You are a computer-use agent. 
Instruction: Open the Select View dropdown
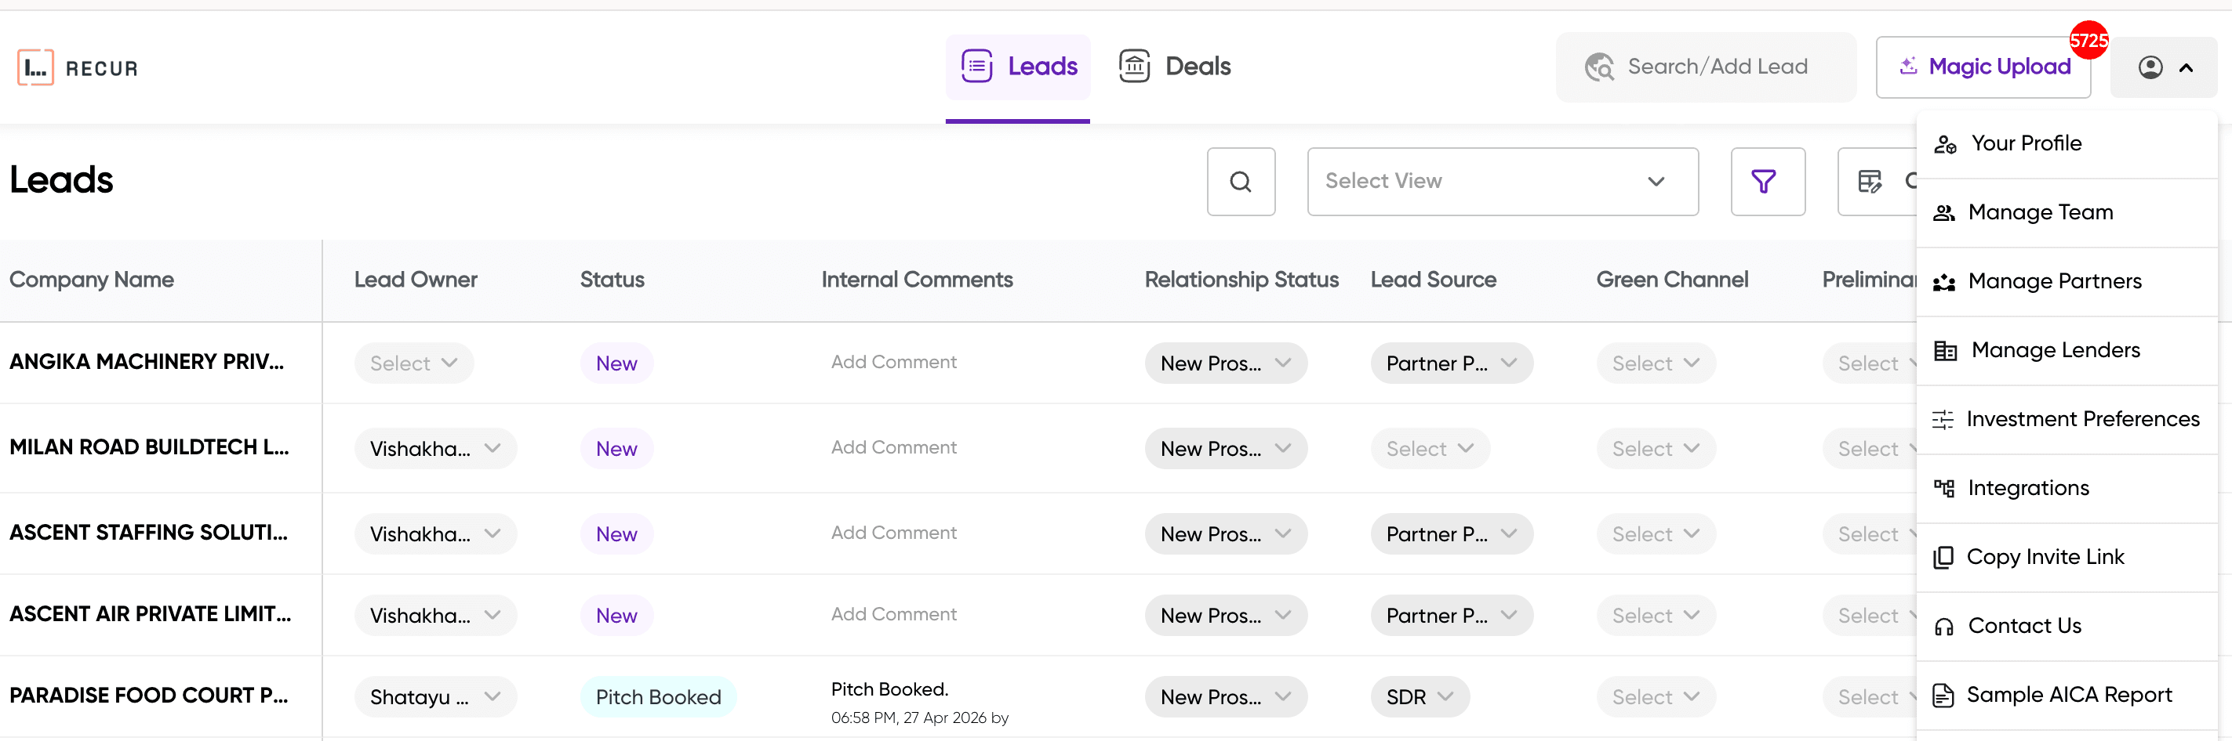(1502, 182)
